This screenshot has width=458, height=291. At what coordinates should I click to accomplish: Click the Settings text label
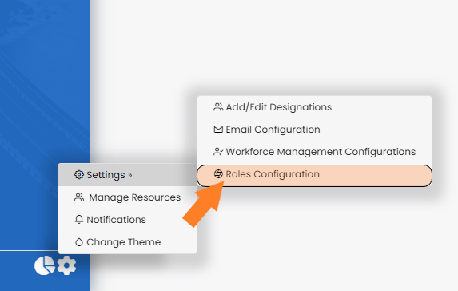(106, 175)
